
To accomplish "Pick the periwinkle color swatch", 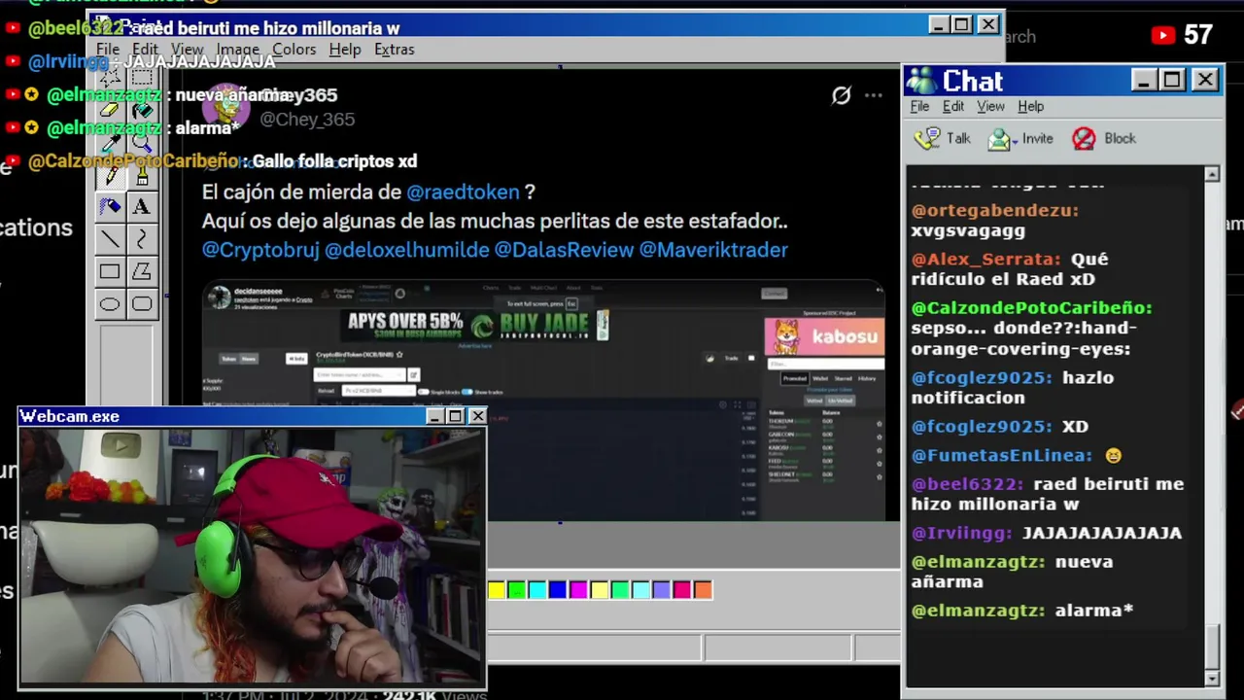I will tap(661, 589).
